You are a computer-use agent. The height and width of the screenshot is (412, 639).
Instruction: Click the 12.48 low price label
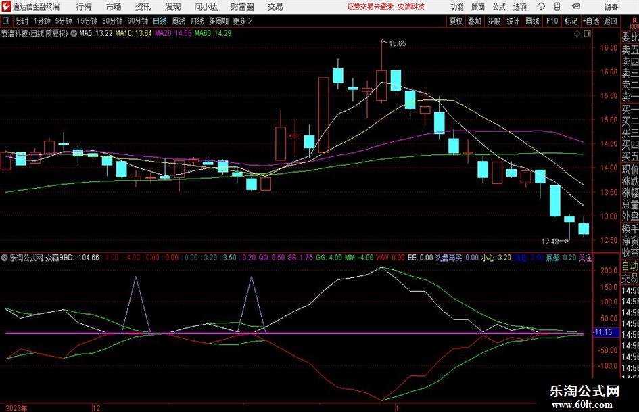pyautogui.click(x=550, y=242)
